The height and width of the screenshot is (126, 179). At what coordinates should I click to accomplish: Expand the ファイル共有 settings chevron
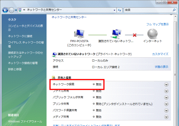point(166,91)
